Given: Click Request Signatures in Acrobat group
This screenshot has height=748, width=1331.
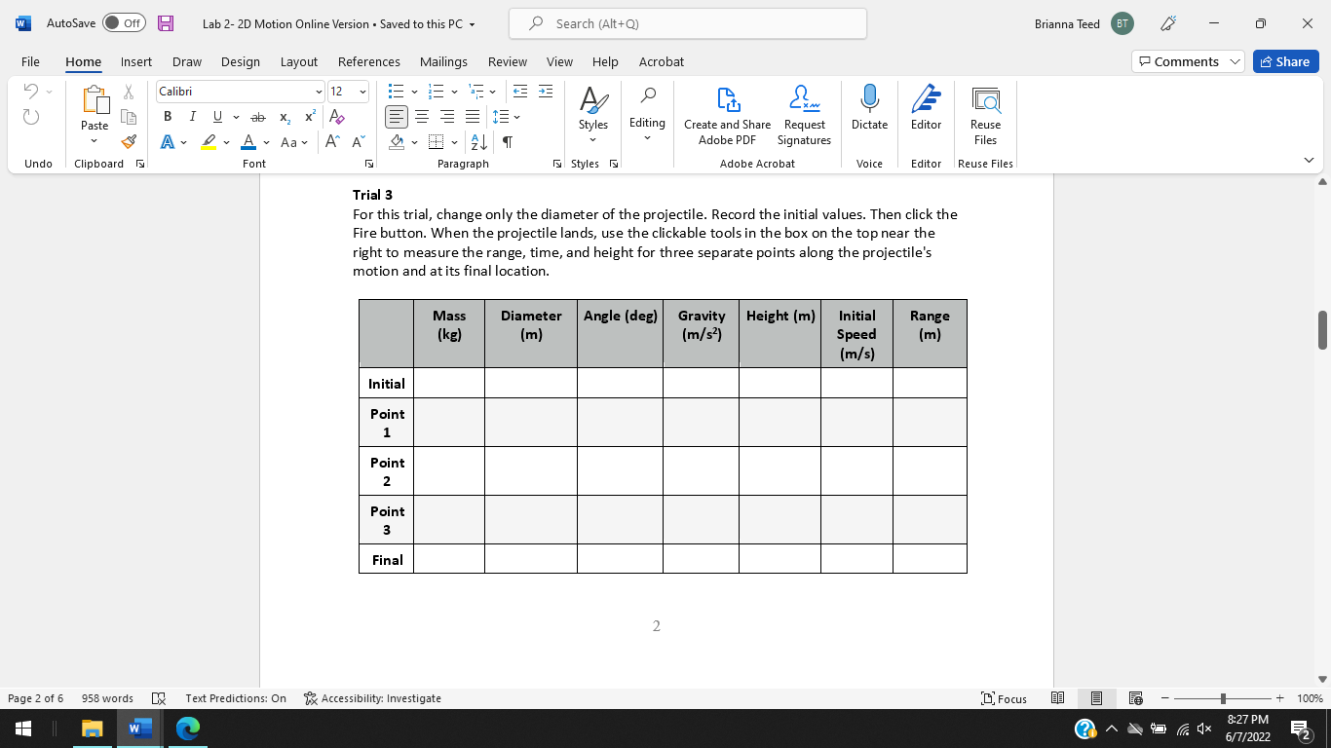Looking at the screenshot, I should [804, 116].
